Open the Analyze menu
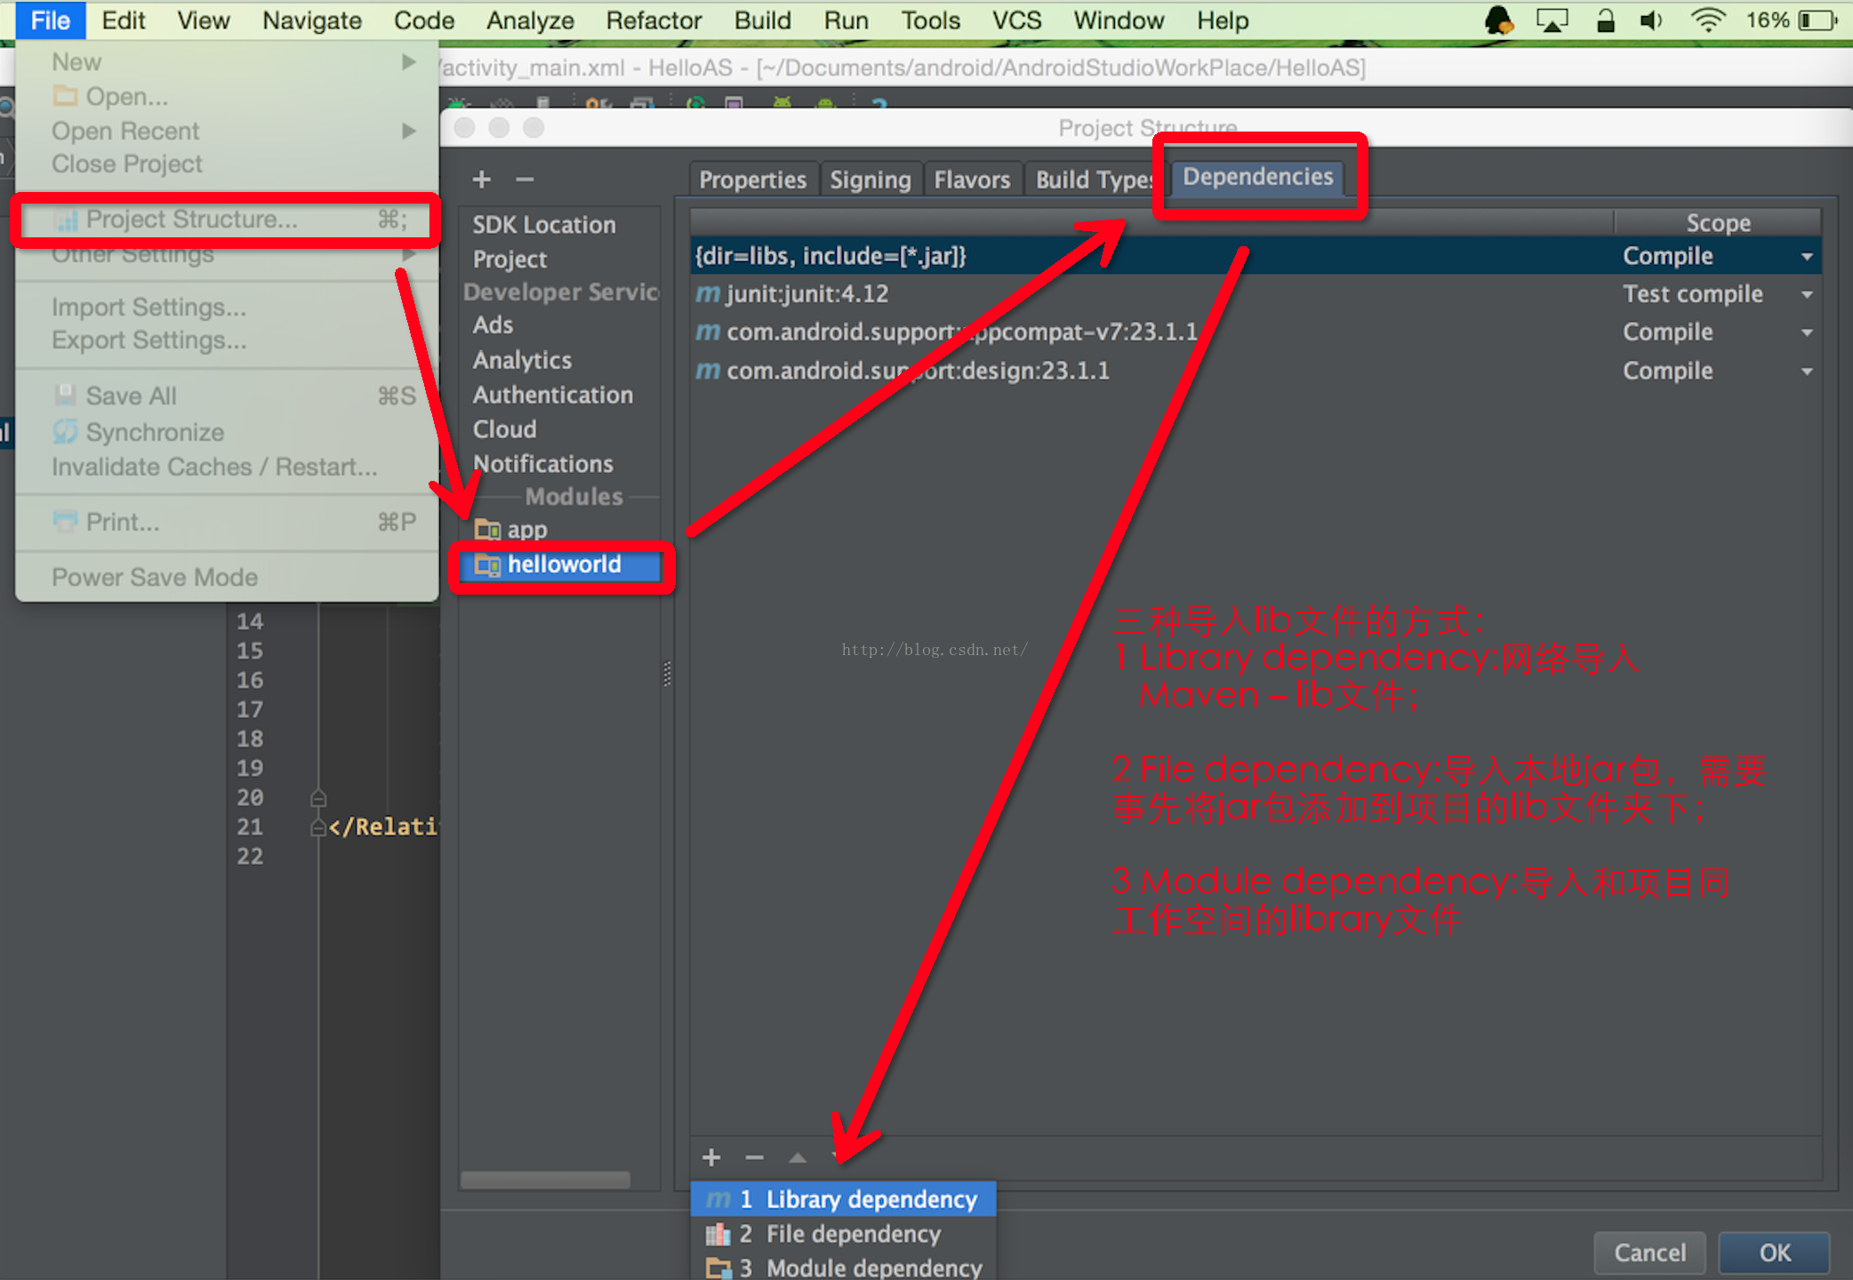This screenshot has height=1280, width=1853. (x=530, y=20)
